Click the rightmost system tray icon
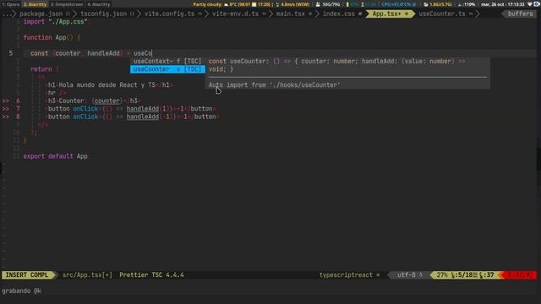 538,4
